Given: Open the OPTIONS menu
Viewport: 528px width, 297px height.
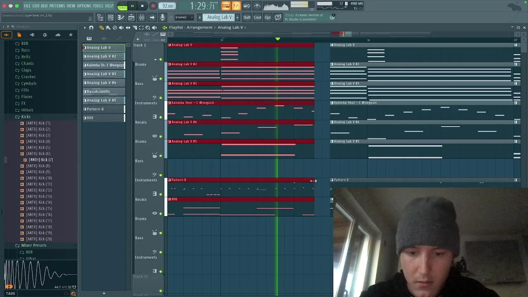Looking at the screenshot, I should (84, 6).
